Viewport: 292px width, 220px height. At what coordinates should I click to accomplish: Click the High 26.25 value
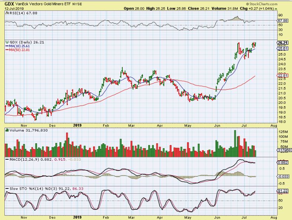pyautogui.click(x=156, y=9)
